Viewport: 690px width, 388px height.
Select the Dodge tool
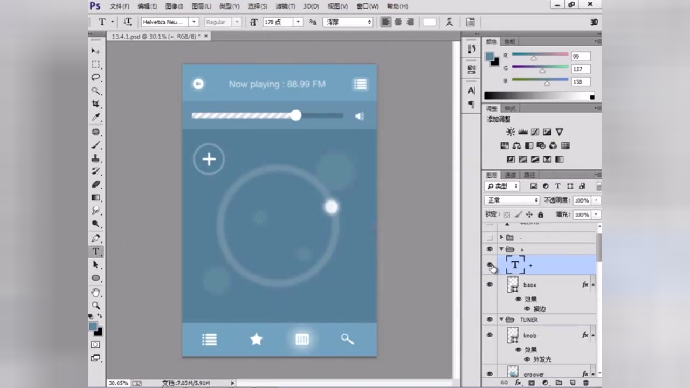point(96,224)
